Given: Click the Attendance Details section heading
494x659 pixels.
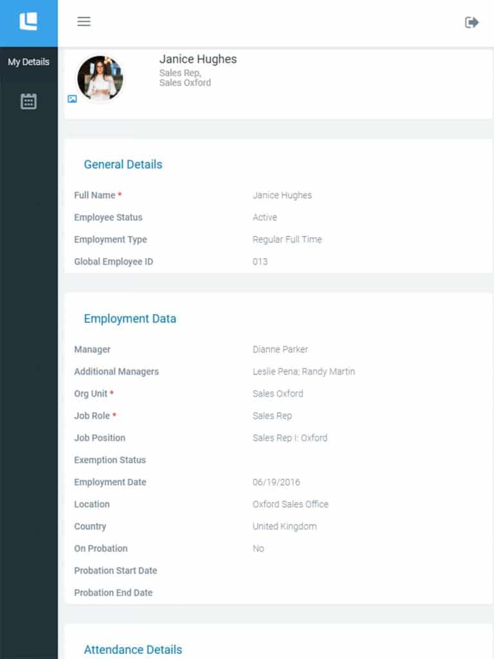Looking at the screenshot, I should (x=133, y=650).
